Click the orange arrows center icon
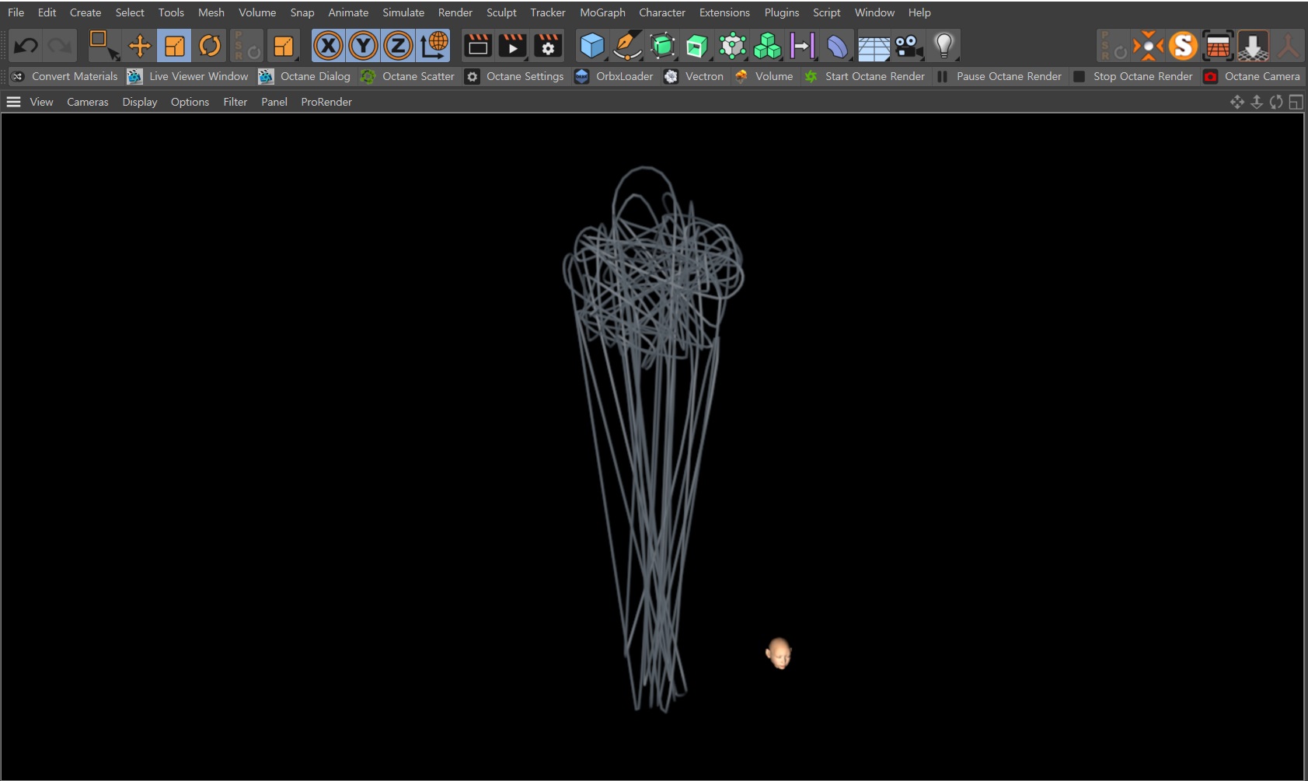Screen dimensions: 1308x781 click(1148, 46)
